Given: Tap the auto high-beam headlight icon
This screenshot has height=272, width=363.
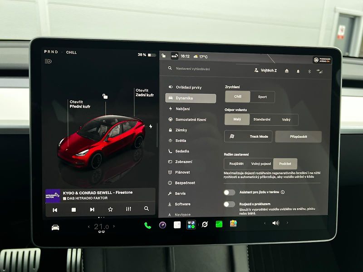Looking at the screenshot, I should [x=48, y=61].
